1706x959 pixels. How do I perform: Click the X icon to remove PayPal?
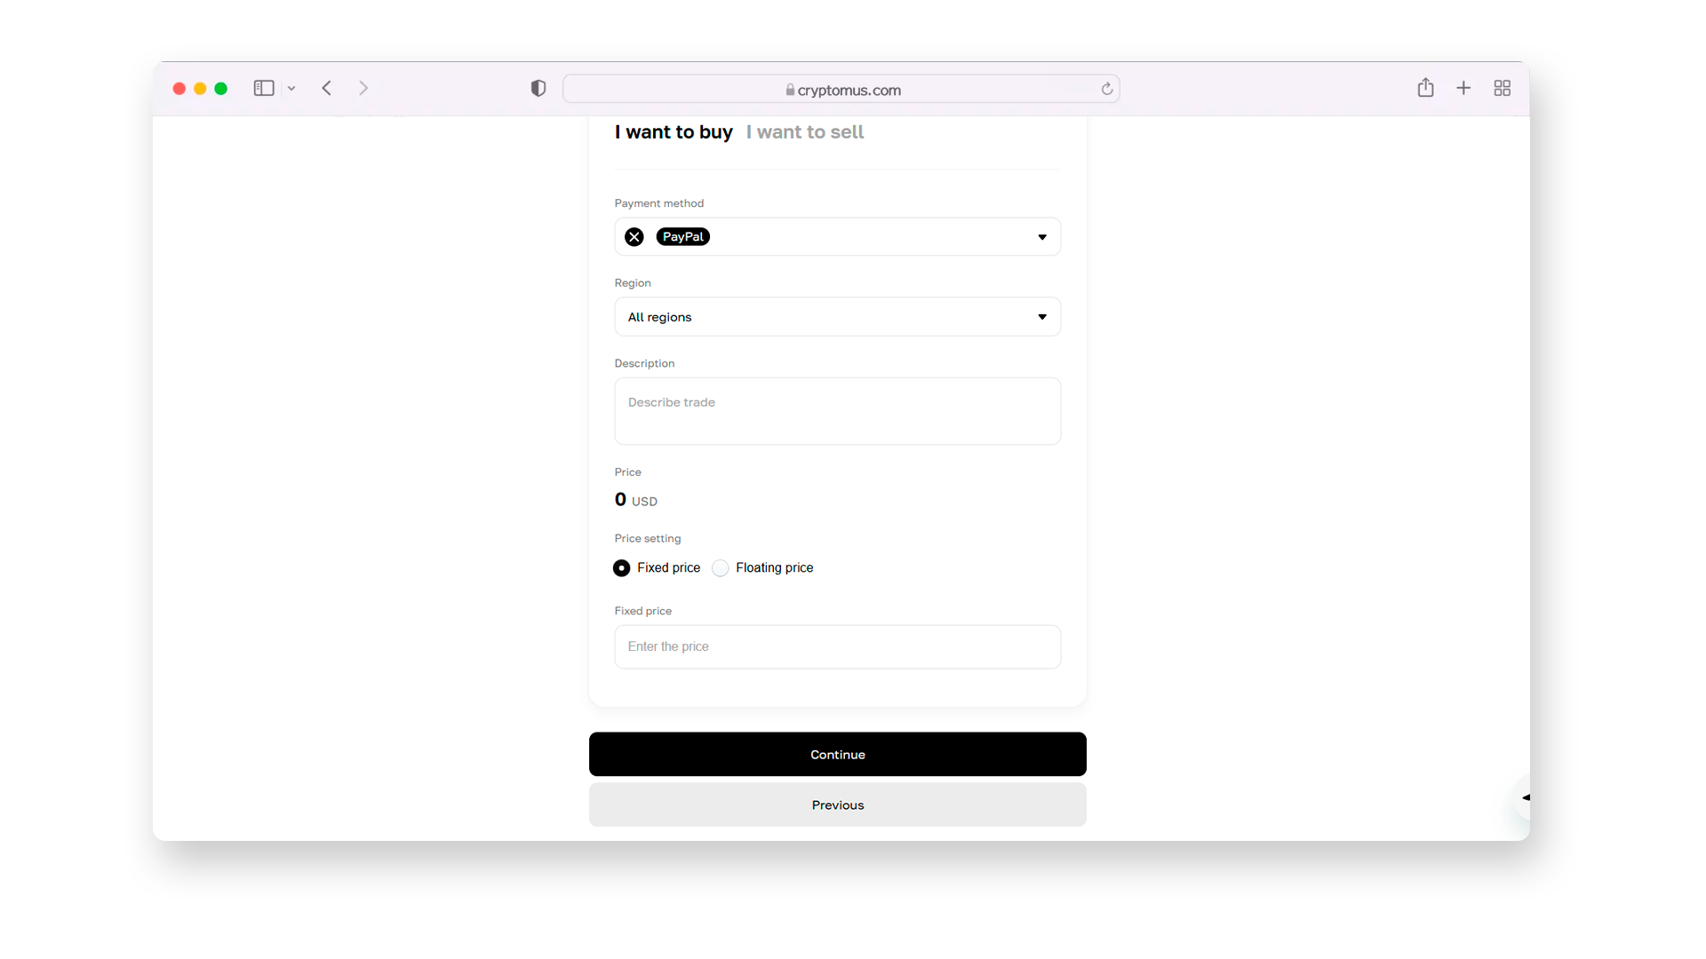point(635,236)
